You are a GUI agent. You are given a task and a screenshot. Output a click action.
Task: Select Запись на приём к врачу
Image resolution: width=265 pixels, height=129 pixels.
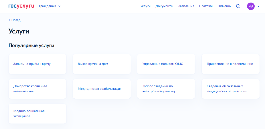point(37,64)
